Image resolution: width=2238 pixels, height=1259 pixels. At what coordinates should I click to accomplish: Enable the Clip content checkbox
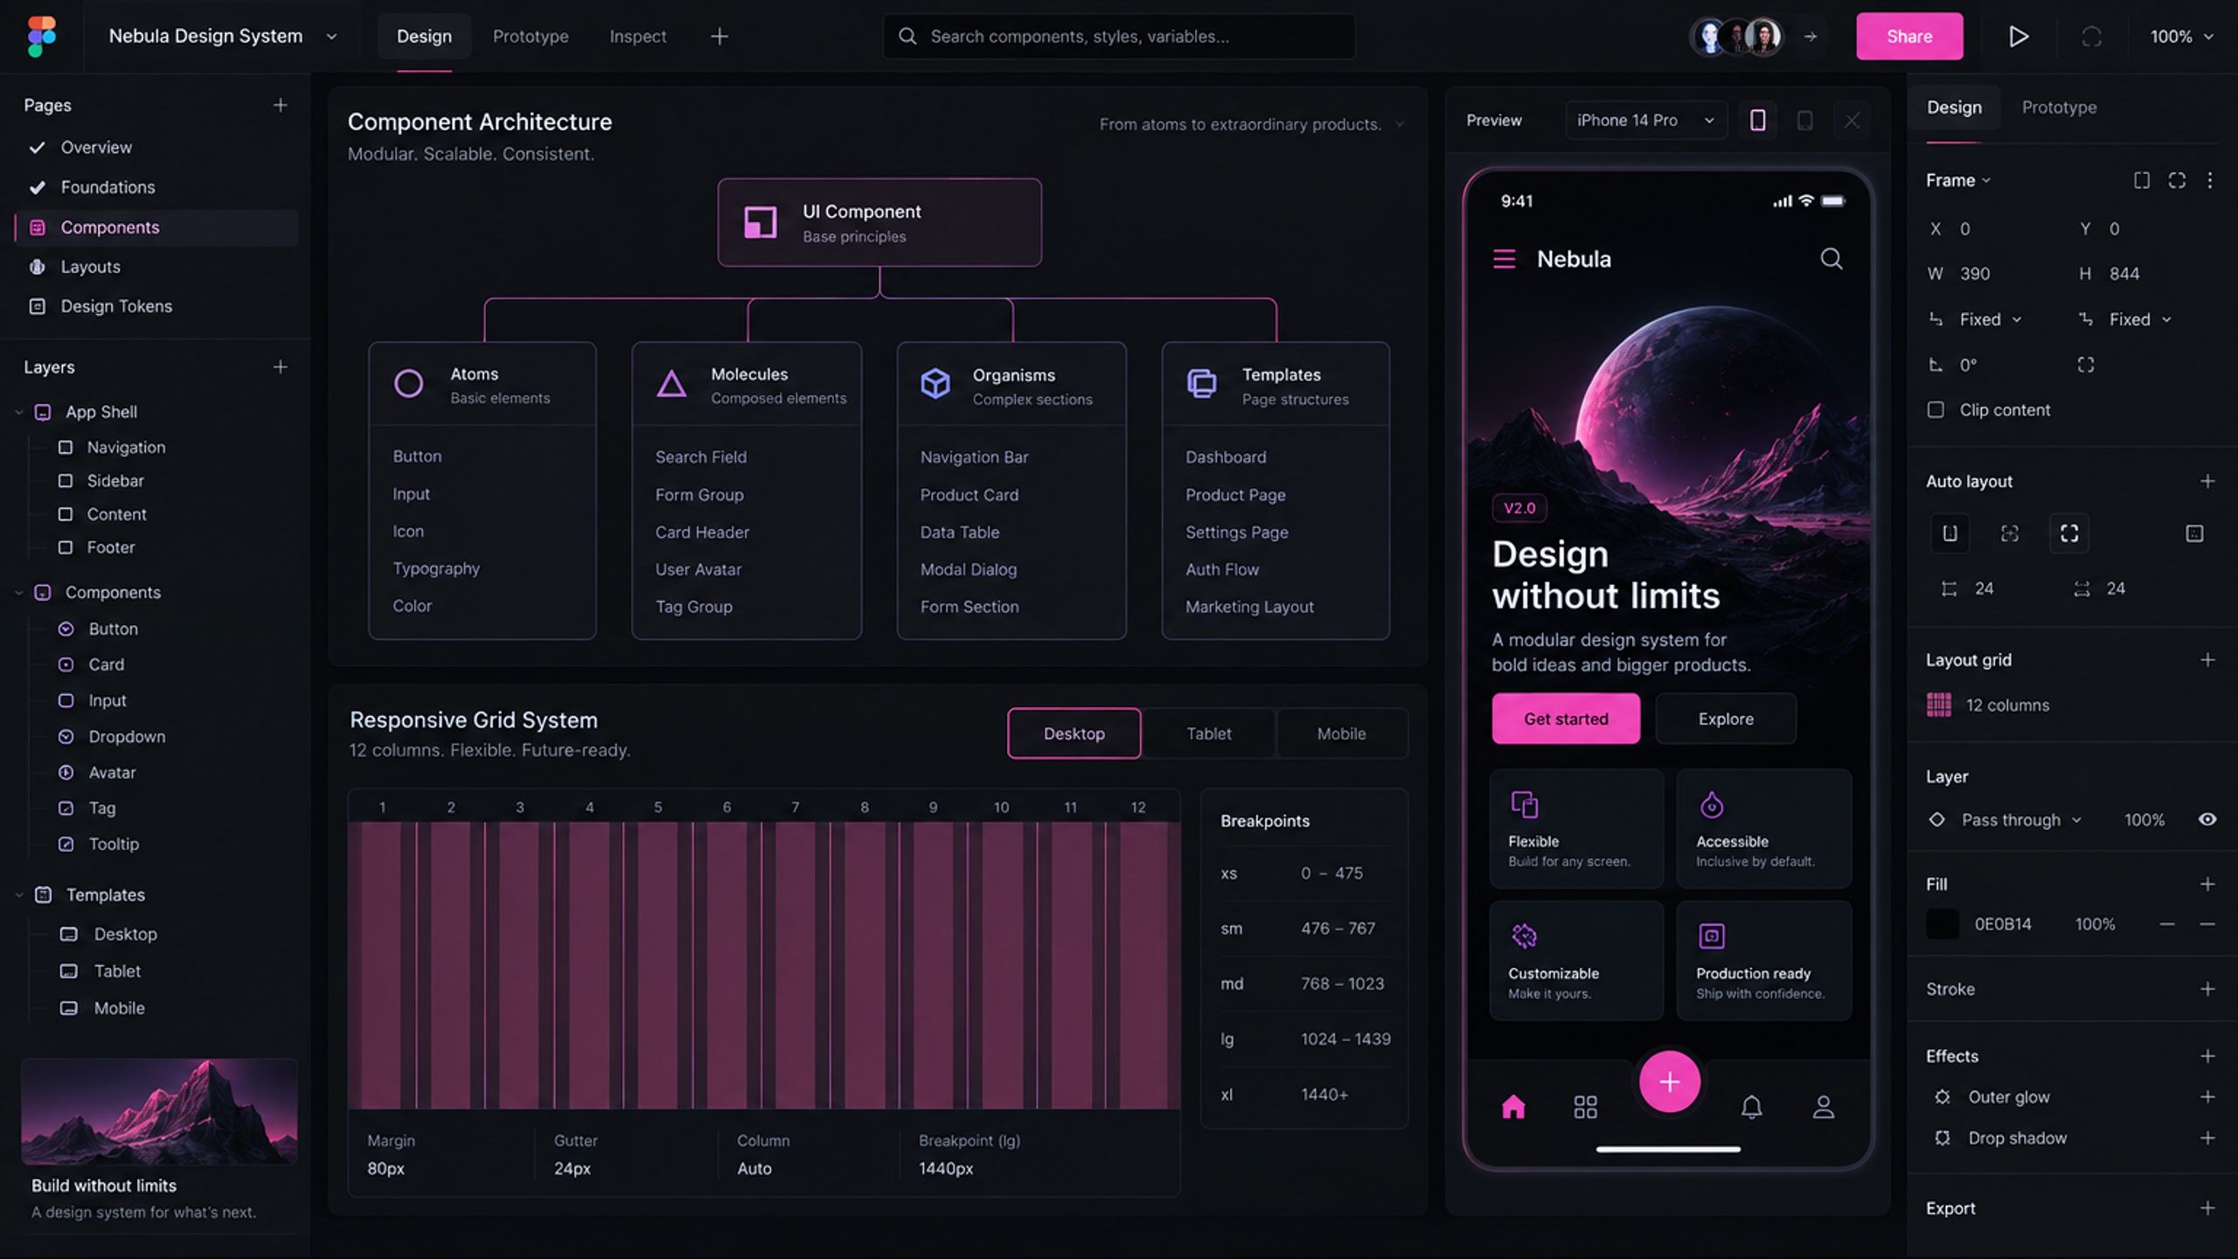(x=1936, y=410)
